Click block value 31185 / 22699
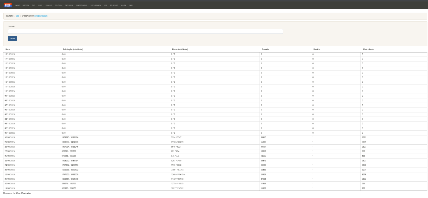 pyautogui.click(x=177, y=142)
